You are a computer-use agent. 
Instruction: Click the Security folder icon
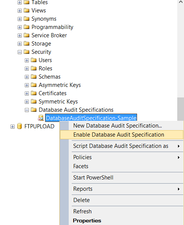click(27, 52)
